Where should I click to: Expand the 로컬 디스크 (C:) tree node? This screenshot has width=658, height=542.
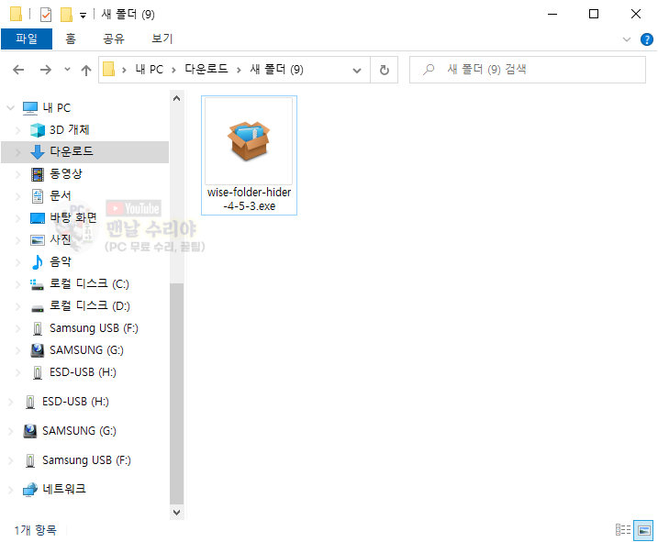pos(18,284)
